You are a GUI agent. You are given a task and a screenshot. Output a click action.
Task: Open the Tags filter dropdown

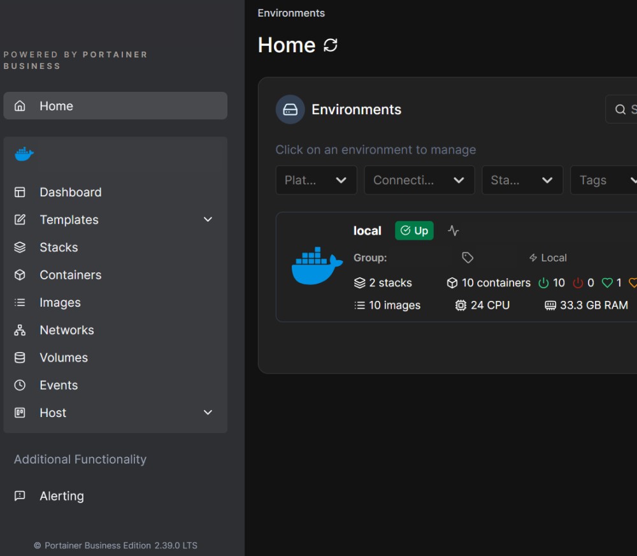point(605,180)
